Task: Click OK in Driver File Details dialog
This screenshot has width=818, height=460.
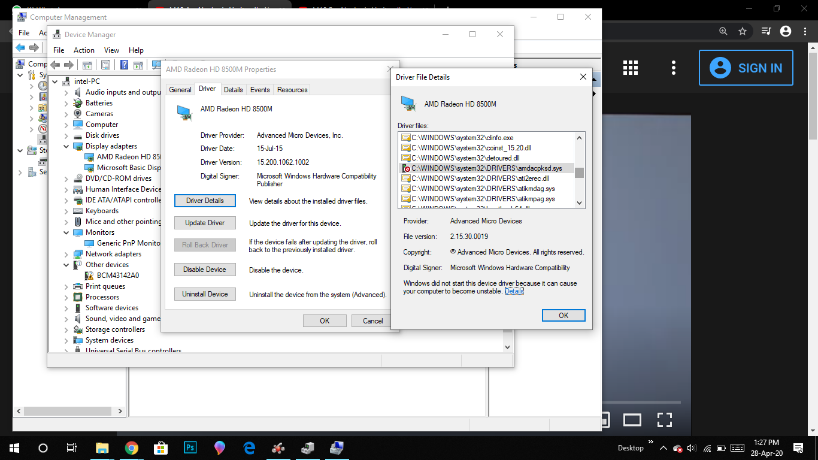Action: tap(563, 315)
